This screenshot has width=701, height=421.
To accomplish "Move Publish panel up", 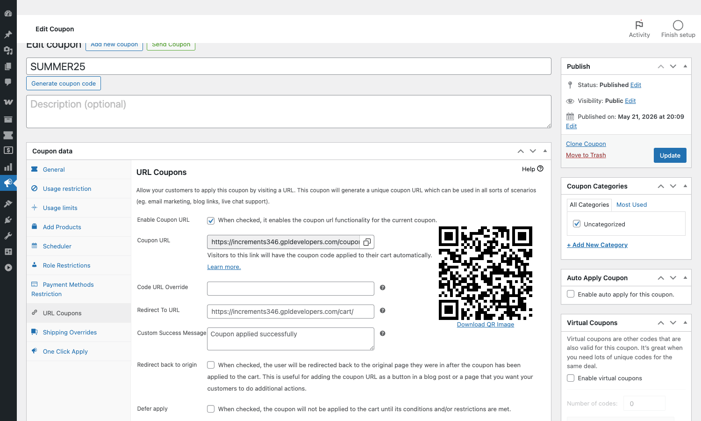I will (661, 66).
